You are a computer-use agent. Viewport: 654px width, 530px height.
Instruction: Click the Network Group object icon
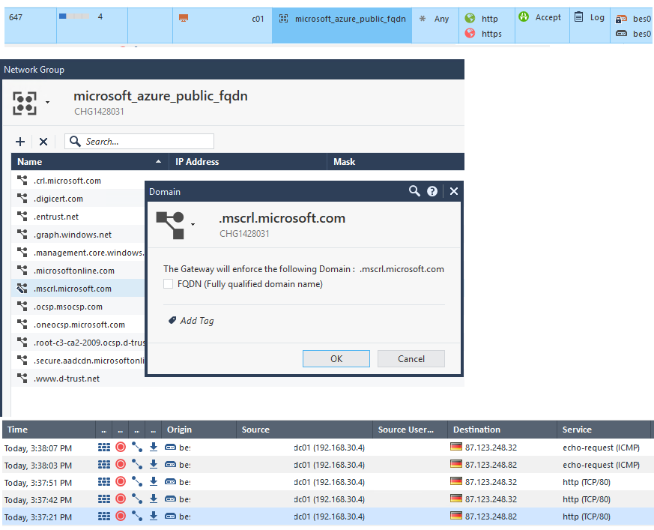[x=25, y=103]
